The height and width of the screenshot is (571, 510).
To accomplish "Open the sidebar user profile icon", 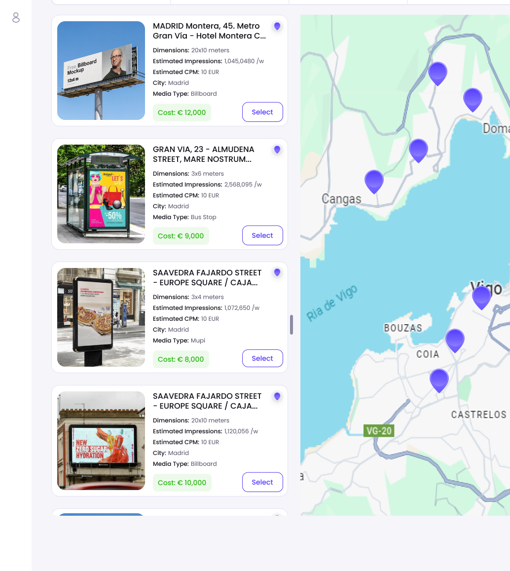I will (x=16, y=17).
